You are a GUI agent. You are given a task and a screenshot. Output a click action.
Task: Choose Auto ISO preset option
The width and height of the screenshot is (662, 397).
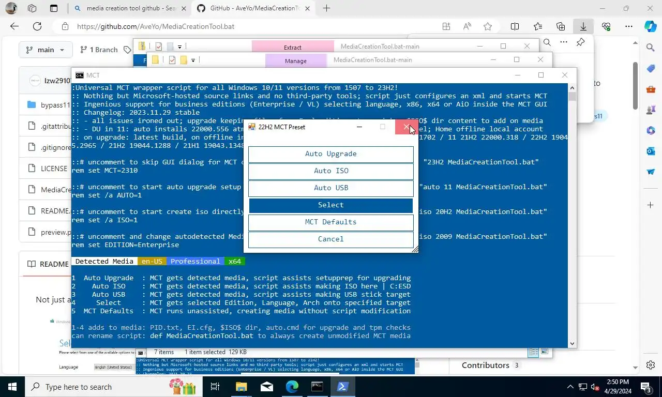pos(331,171)
